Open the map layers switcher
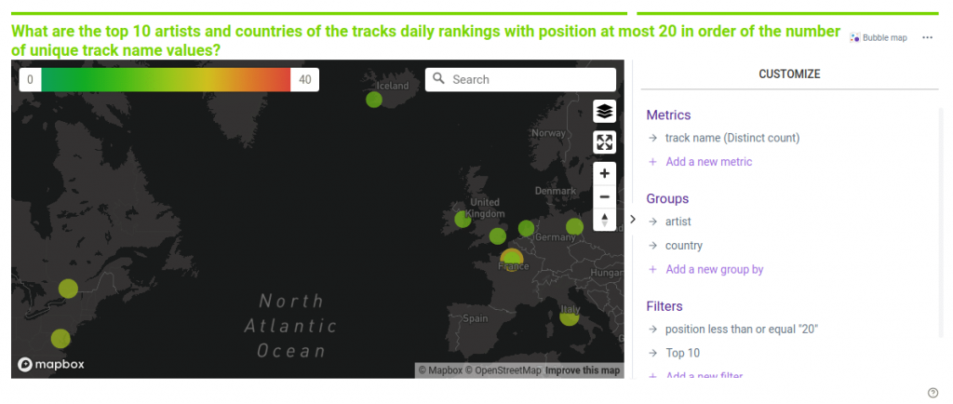The image size is (953, 404). pyautogui.click(x=605, y=112)
